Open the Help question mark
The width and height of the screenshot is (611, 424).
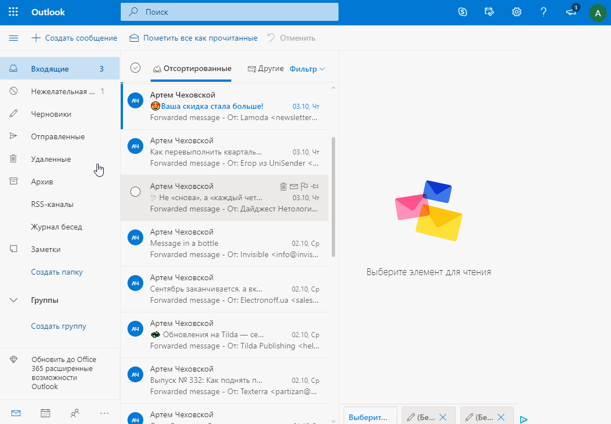click(x=544, y=12)
